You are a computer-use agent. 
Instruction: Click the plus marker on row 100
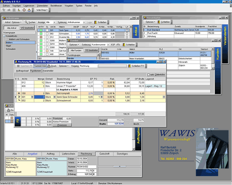pyautogui.click(x=19, y=93)
